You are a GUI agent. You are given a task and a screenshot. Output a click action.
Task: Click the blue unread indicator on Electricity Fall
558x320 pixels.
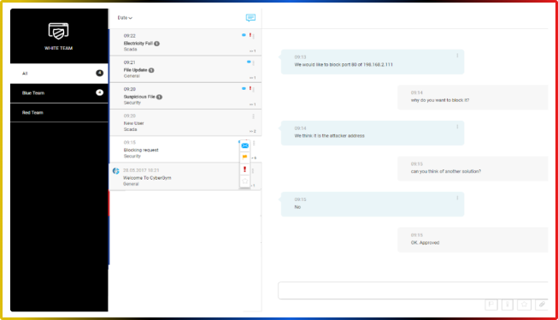[x=244, y=35]
